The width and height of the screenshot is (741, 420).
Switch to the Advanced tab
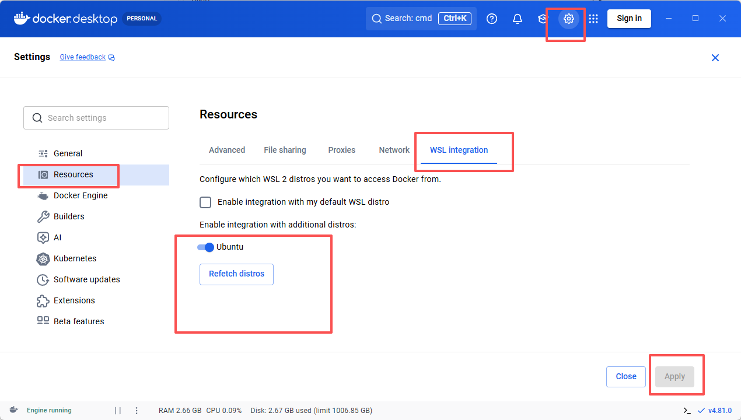pyautogui.click(x=227, y=150)
